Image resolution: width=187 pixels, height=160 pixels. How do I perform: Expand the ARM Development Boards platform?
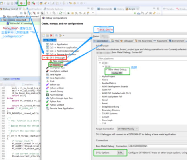[100, 86]
